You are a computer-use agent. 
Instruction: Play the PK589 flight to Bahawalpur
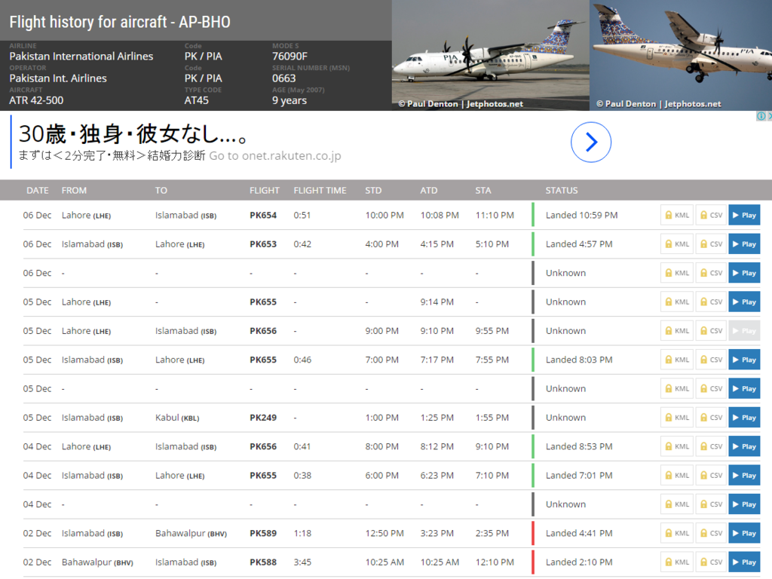tap(744, 533)
